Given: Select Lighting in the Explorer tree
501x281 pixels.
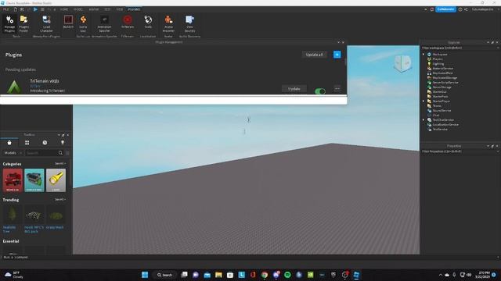Looking at the screenshot, I should (438, 64).
